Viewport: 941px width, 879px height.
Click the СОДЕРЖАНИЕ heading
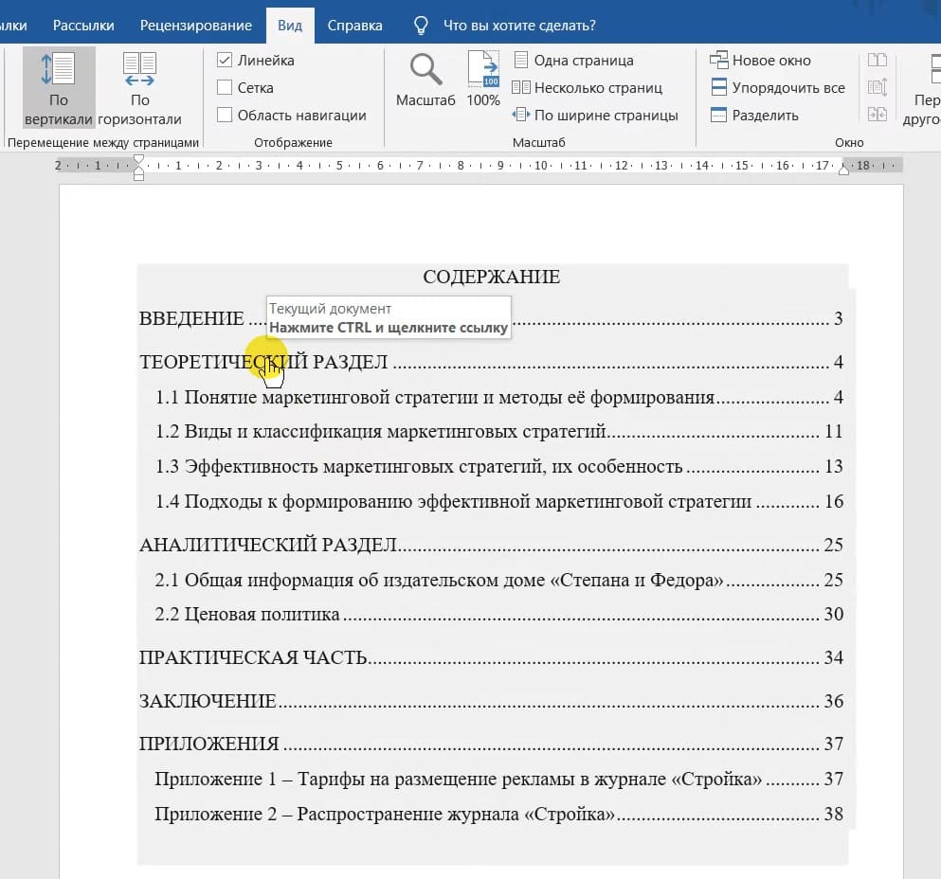click(492, 277)
